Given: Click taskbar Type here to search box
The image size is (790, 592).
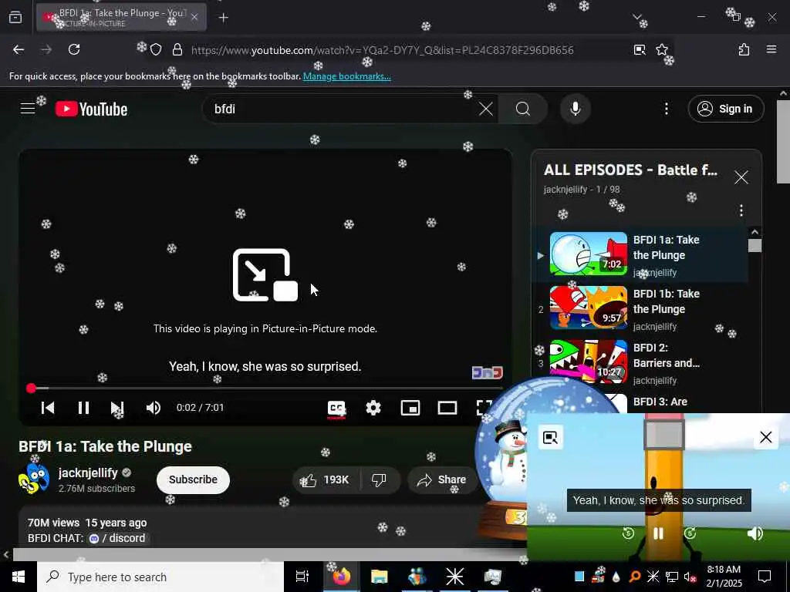Looking at the screenshot, I should [160, 577].
